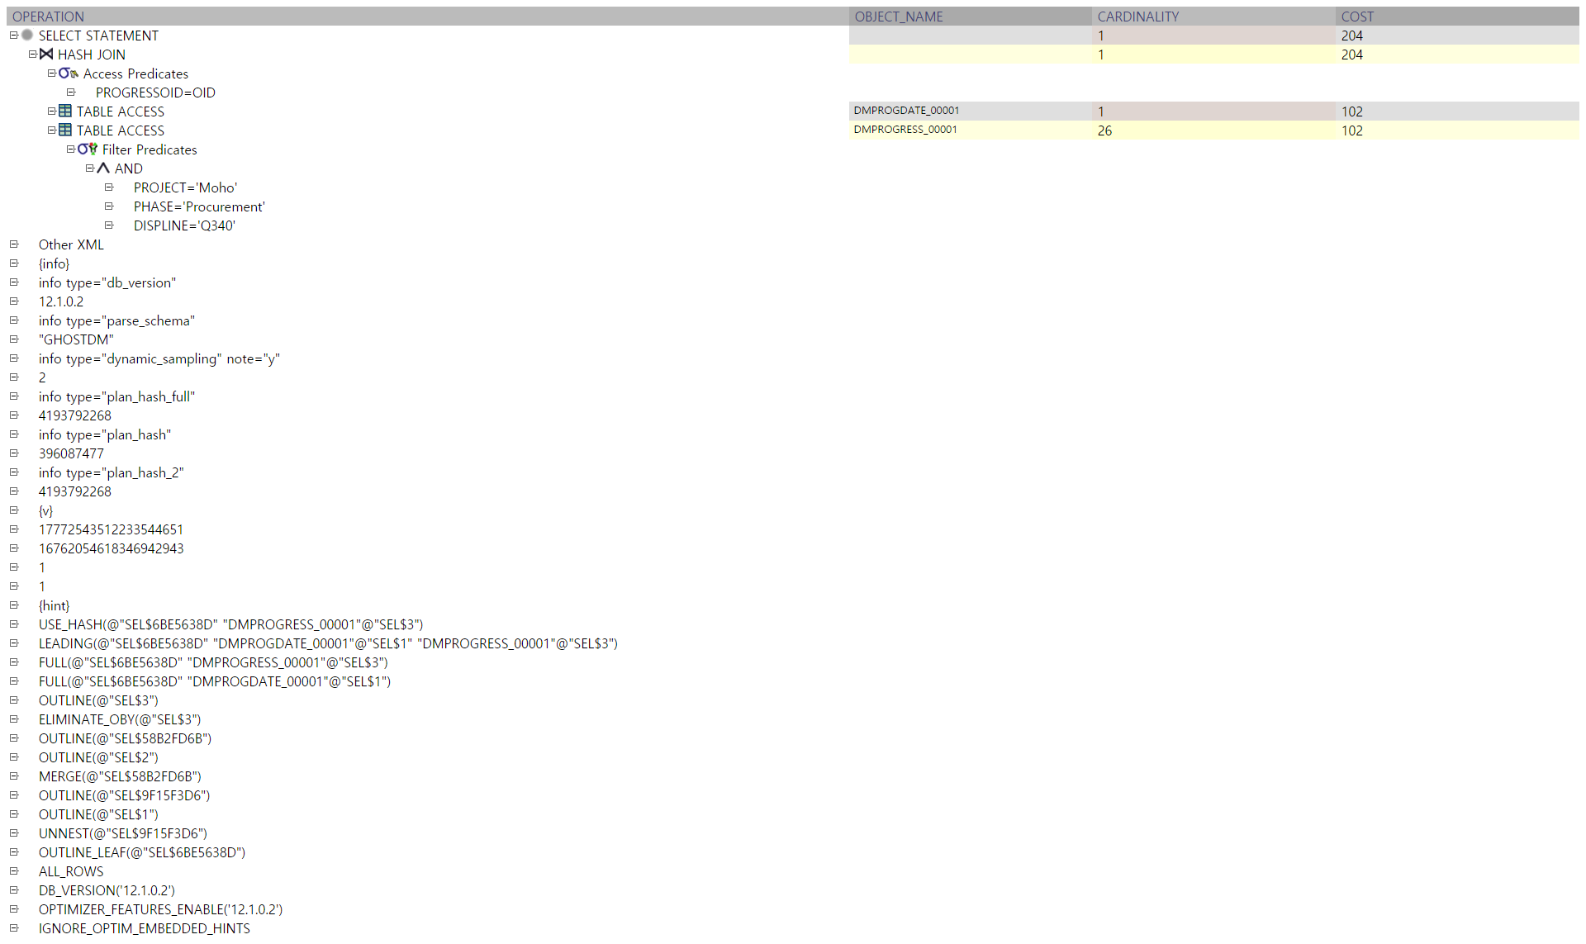Click the COST column header
The image size is (1586, 944).
1357,17
